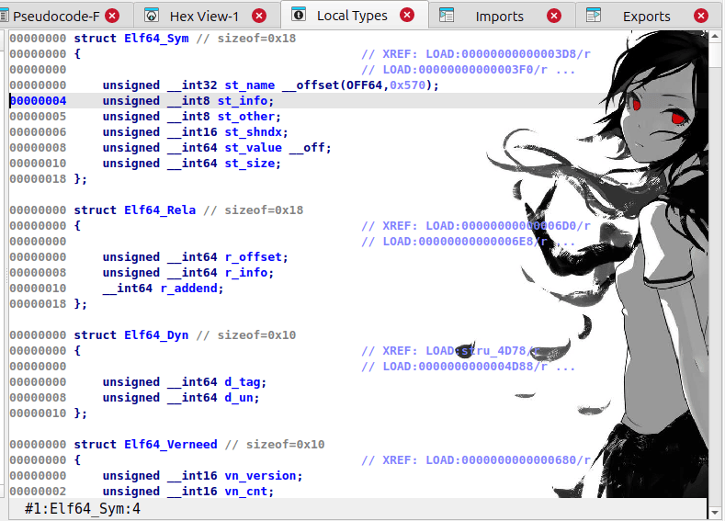Select the st_value field

(x=253, y=148)
